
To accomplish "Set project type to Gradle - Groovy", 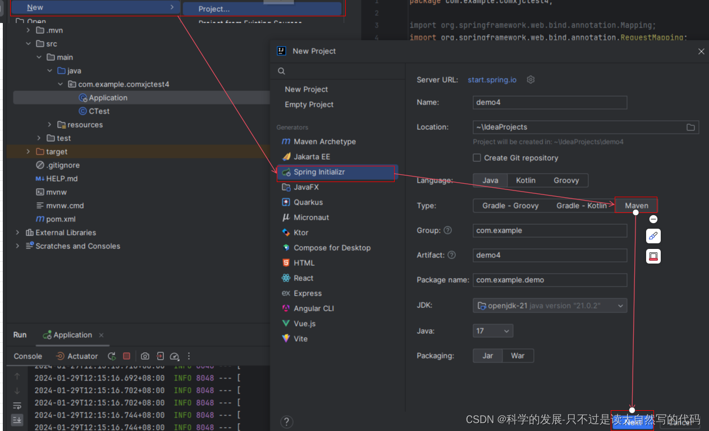I will click(x=510, y=206).
